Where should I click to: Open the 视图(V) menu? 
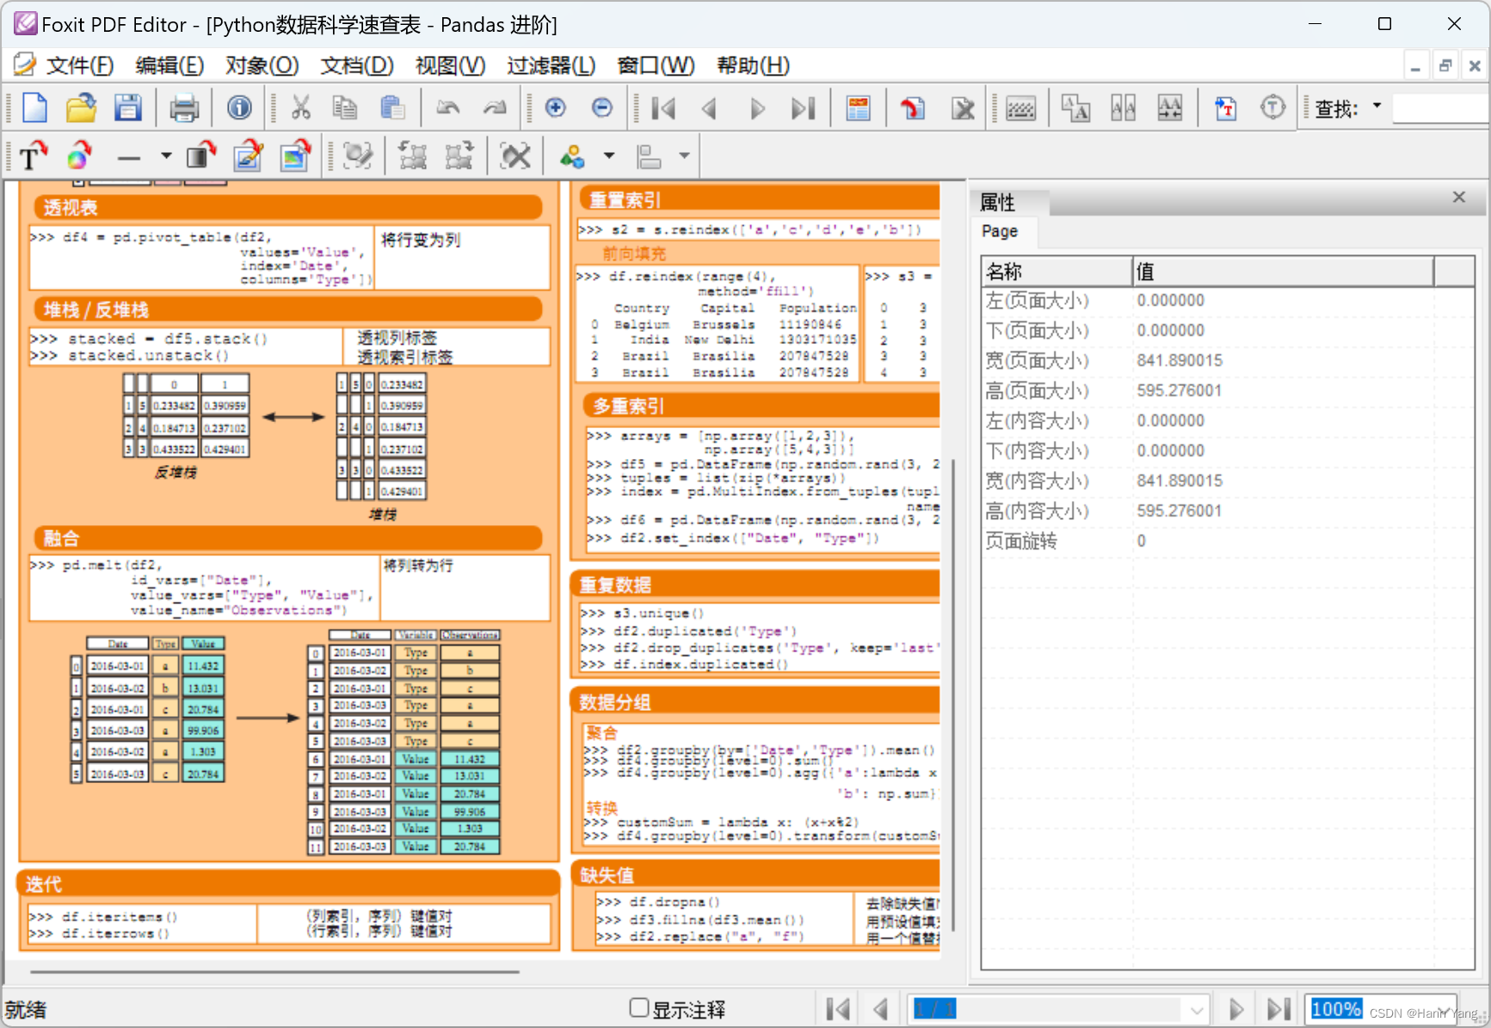coord(450,65)
